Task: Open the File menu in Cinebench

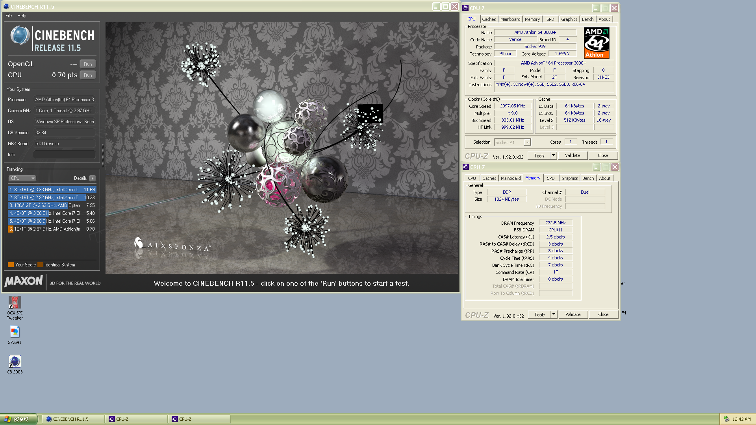Action: tap(9, 16)
